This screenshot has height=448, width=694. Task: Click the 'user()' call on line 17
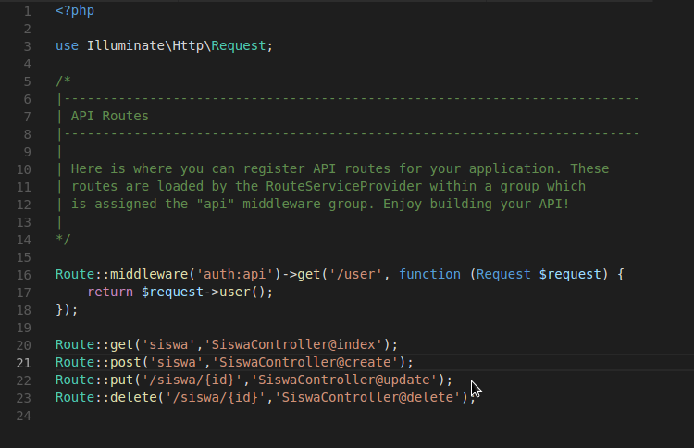point(242,292)
